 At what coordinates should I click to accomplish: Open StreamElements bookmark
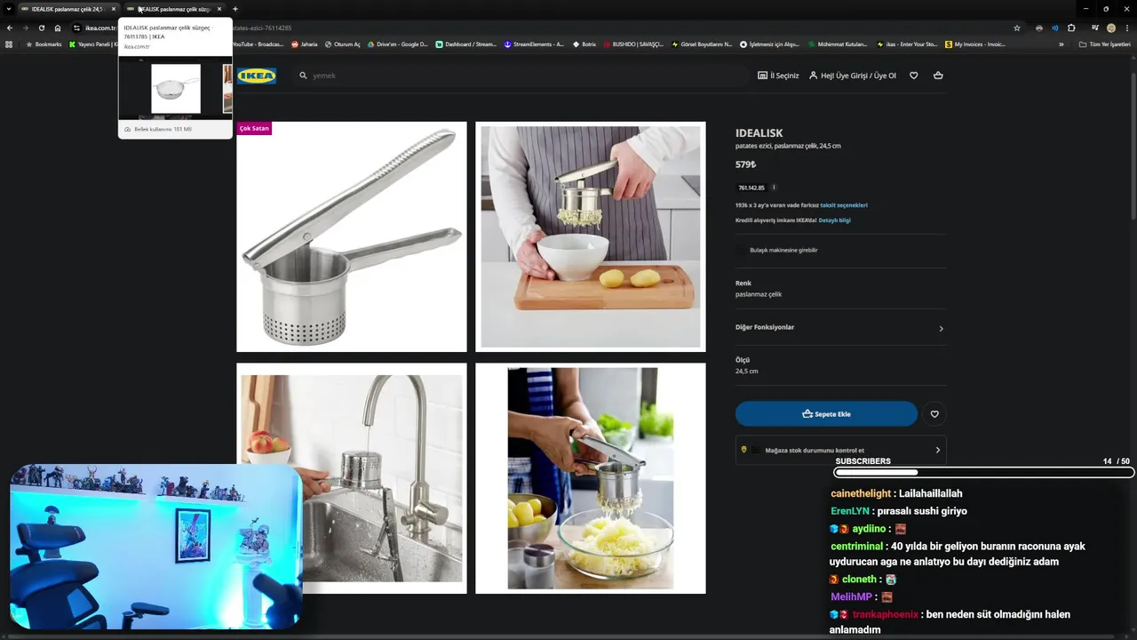(534, 44)
